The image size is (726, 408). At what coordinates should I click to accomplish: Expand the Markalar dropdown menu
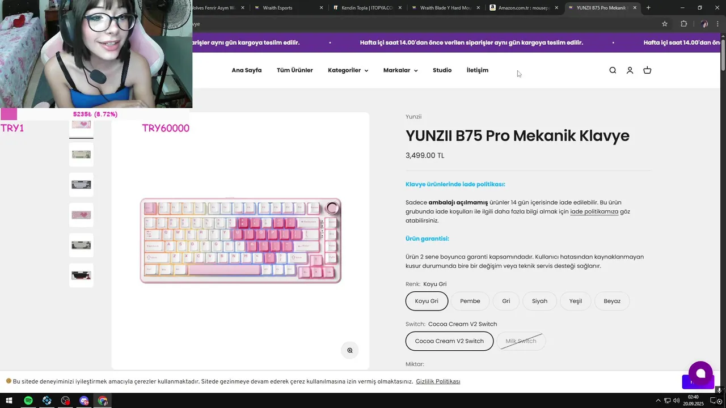tap(400, 70)
